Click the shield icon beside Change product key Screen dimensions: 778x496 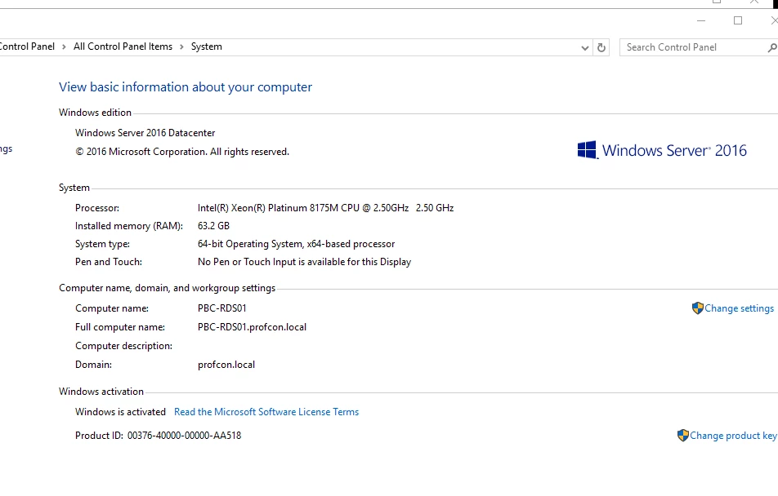(x=682, y=436)
